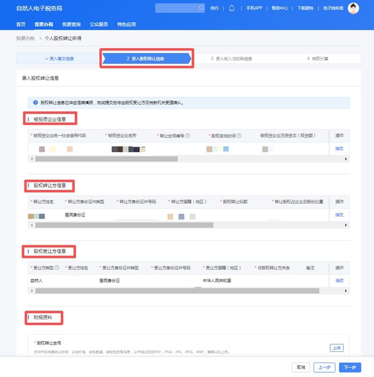Open the notification bell
This screenshot has height=377, width=374.
pos(231,8)
